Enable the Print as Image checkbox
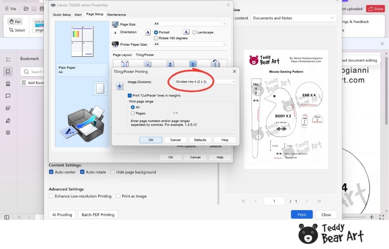Screen dimensions: 389x249 (x=118, y=196)
